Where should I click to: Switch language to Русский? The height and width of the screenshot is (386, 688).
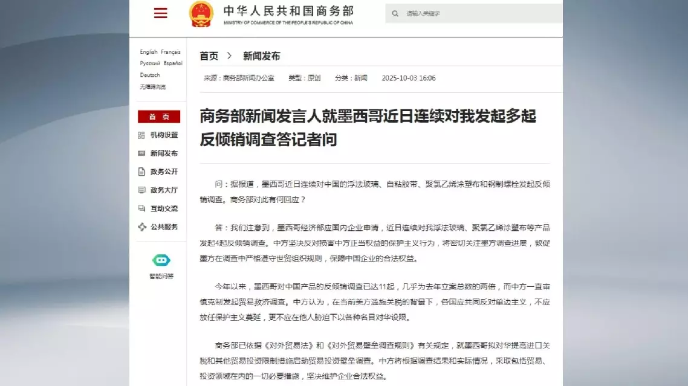150,63
